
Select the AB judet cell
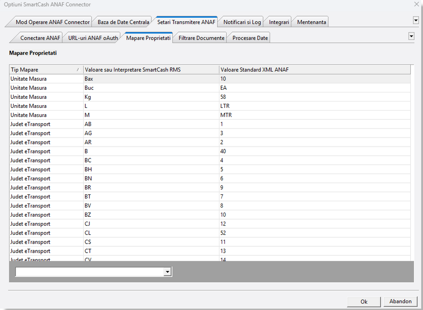151,124
